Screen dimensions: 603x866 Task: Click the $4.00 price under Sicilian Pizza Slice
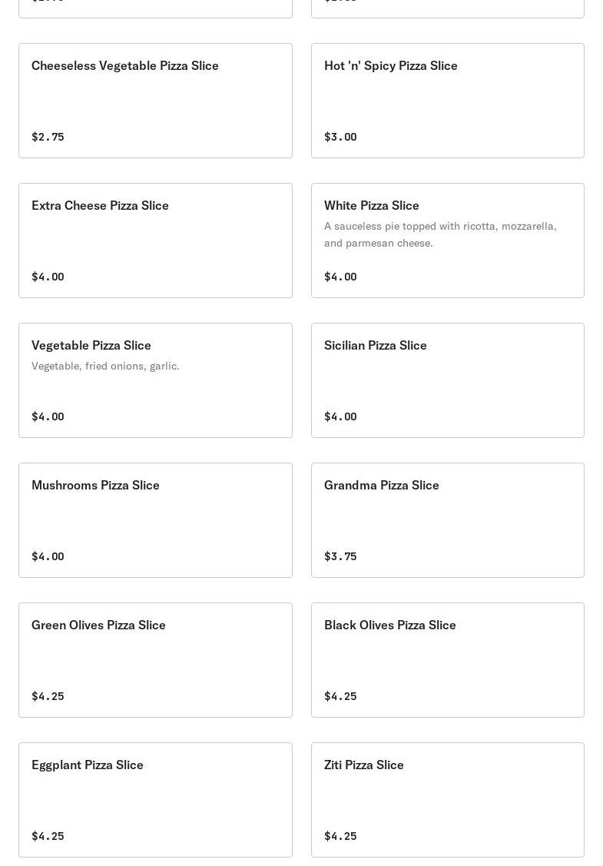340,416
